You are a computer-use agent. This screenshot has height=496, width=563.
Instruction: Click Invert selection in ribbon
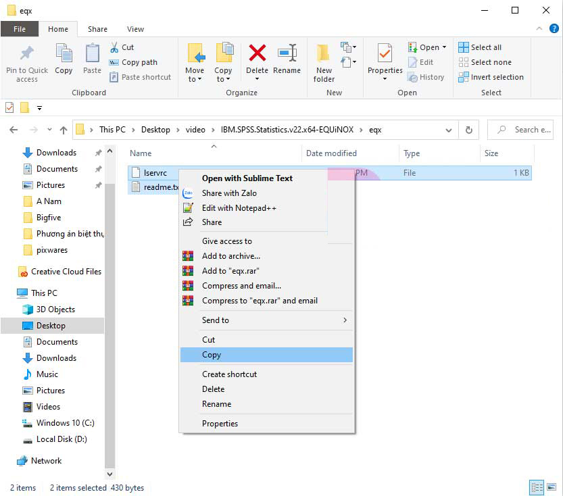pyautogui.click(x=491, y=77)
